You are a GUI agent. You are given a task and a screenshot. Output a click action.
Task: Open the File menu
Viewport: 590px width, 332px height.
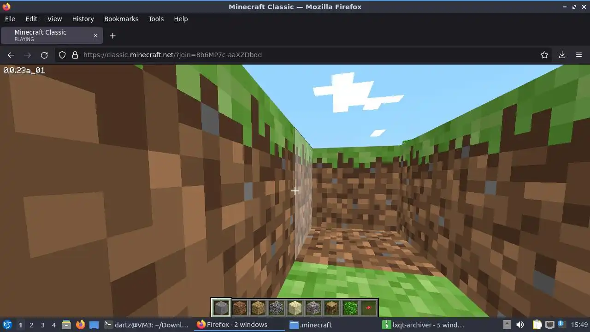pyautogui.click(x=10, y=19)
